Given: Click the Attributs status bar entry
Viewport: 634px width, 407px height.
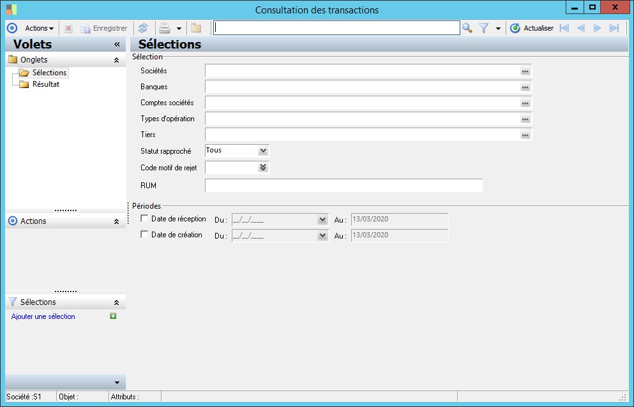Looking at the screenshot, I should [125, 397].
